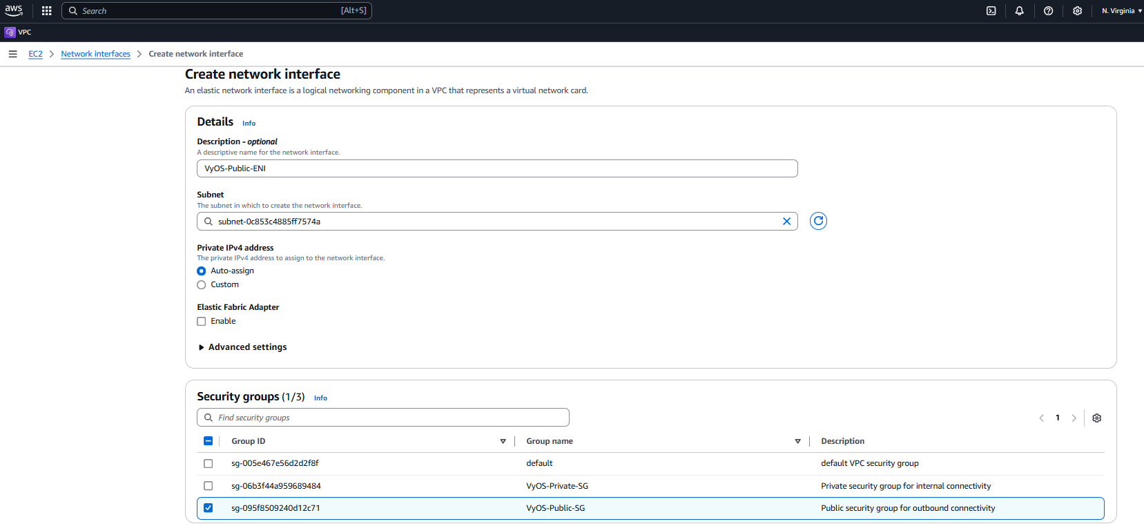Open the EC2 breadcrumb link
Viewport: 1144px width, 526px height.
click(x=35, y=54)
